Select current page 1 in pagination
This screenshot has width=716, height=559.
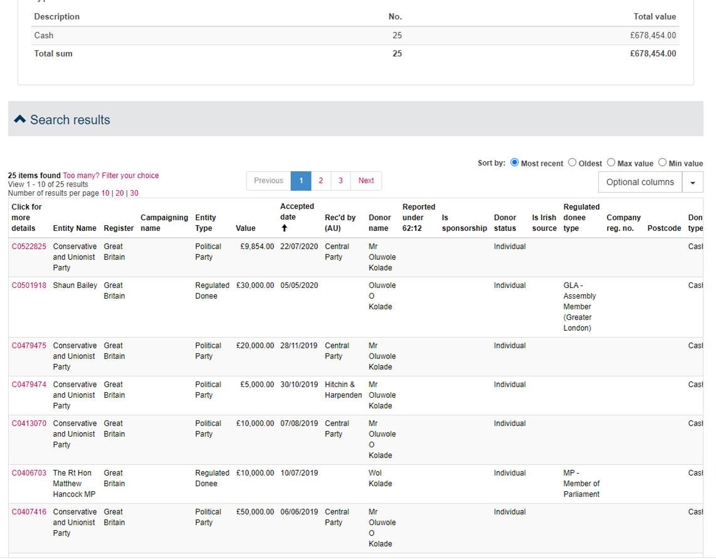coord(301,181)
